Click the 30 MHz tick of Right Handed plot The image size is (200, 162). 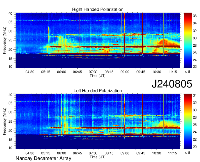pyautogui.click(x=10, y=31)
